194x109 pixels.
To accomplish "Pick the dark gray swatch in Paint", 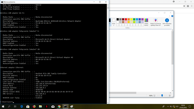I will (120, 19).
